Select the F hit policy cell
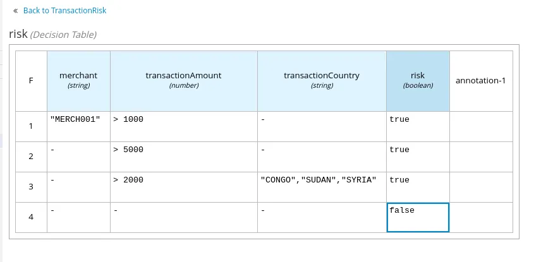Image resolution: width=541 pixels, height=262 pixels. tap(32, 81)
